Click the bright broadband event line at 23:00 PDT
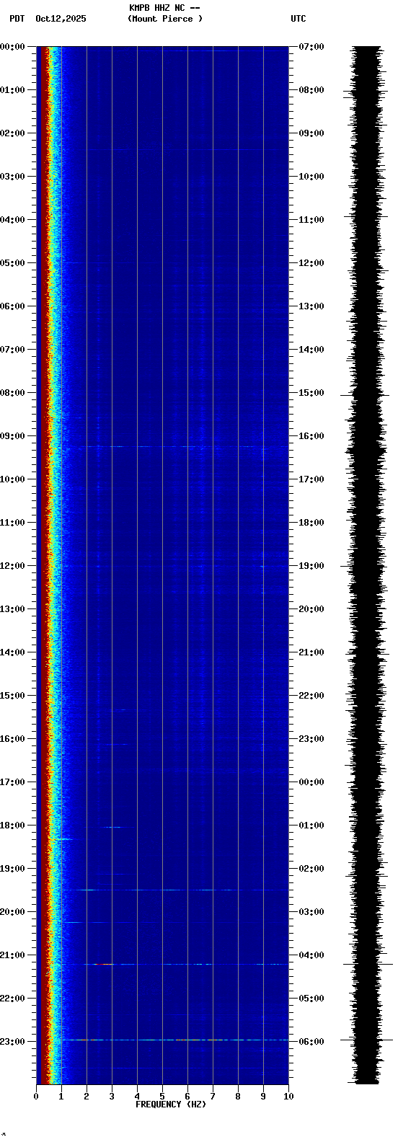The width and height of the screenshot is (398, 1142). [x=174, y=1040]
